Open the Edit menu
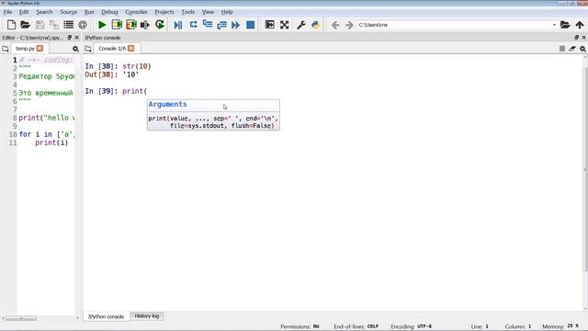 pos(24,12)
